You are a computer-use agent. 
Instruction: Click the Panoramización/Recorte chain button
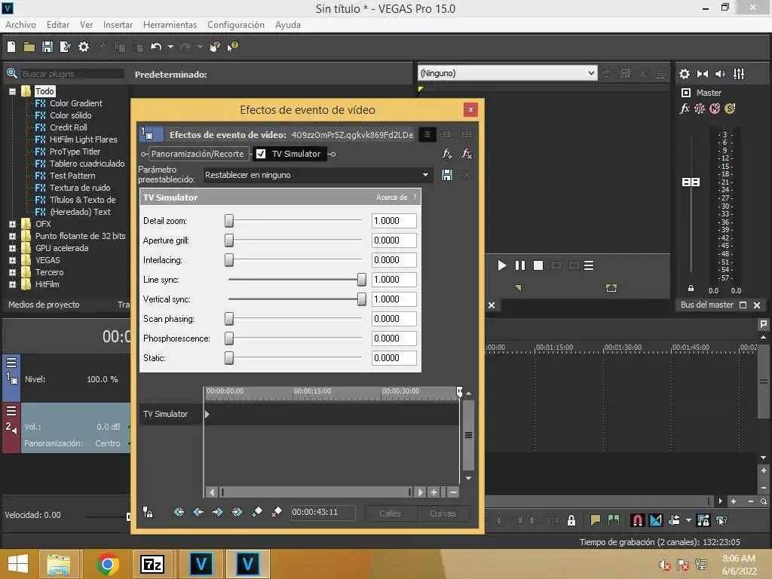[x=198, y=154]
